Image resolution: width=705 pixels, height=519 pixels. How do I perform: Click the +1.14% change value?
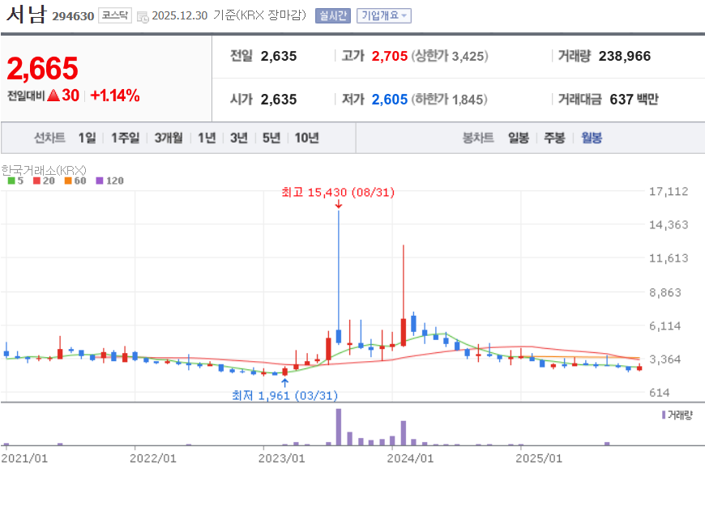115,96
